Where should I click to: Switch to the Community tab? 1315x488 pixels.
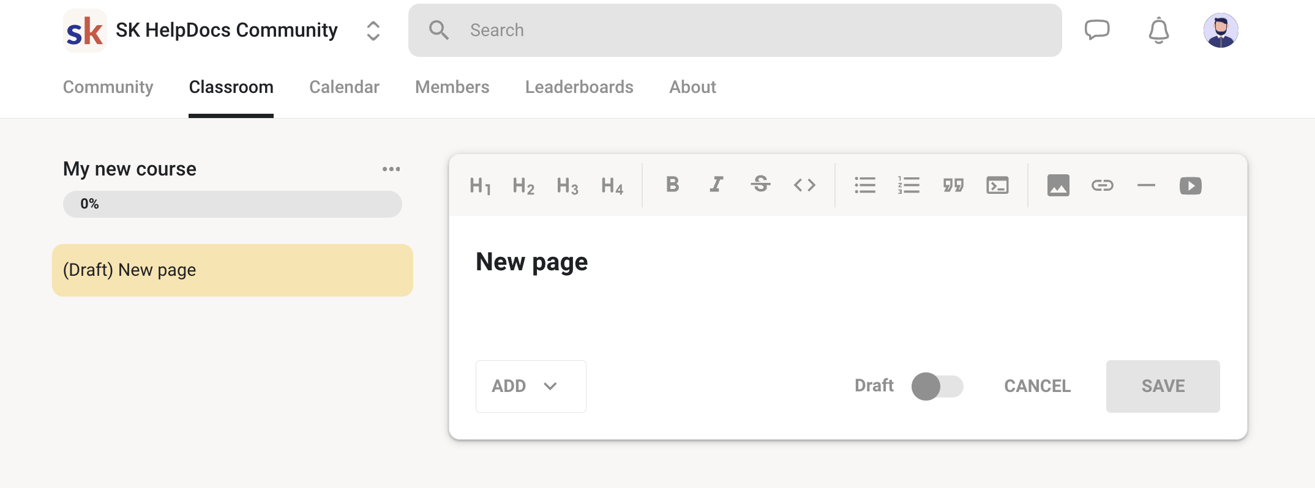(108, 87)
